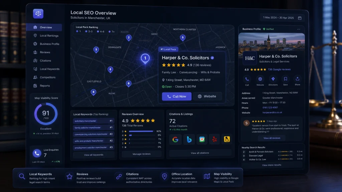The height and width of the screenshot is (192, 342).
Task: Click the Office Location pin icon in bottom bar
Action: click(164, 176)
